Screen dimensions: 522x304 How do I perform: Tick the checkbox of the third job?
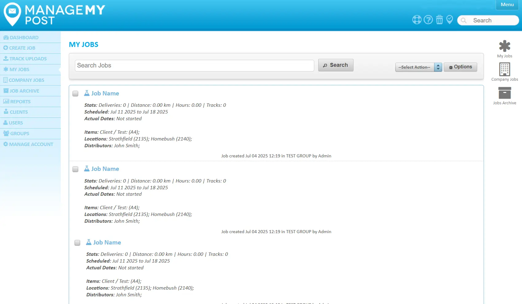click(77, 243)
